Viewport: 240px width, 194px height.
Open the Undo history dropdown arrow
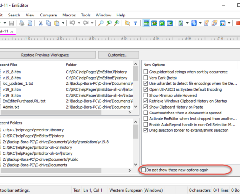(79, 23)
